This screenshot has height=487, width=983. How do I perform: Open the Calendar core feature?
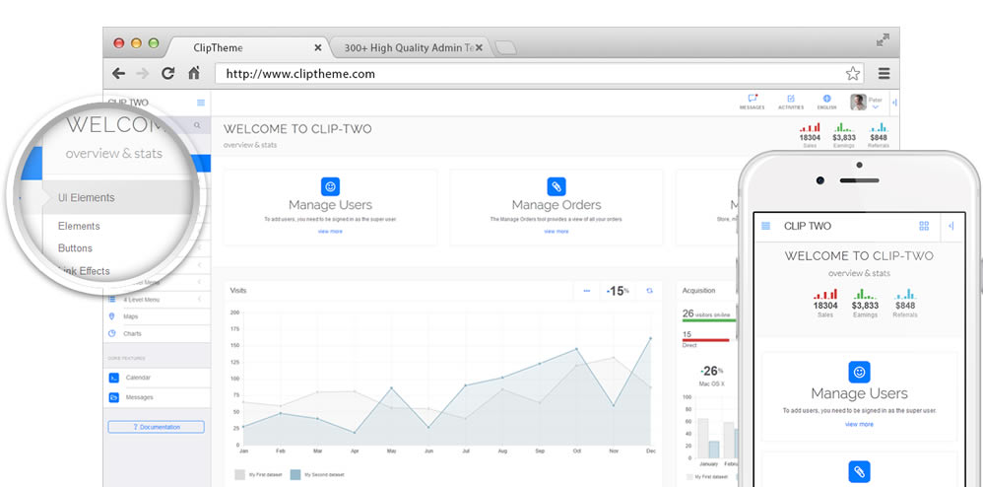tap(138, 378)
